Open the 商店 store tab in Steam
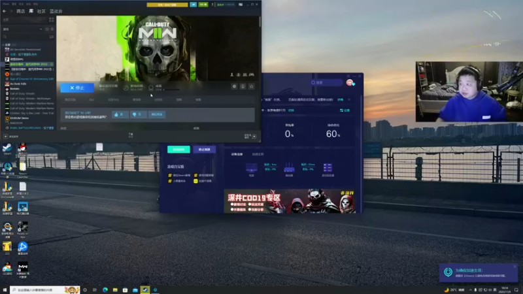 point(21,11)
